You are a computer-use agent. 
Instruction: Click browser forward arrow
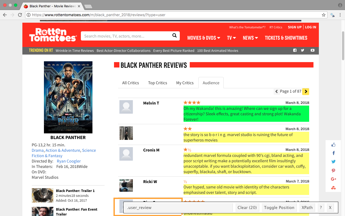point(12,15)
